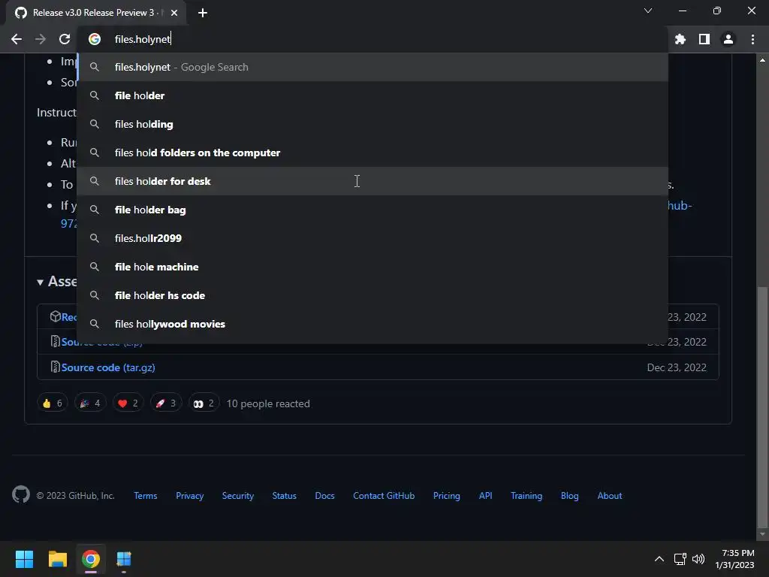Close the Release v3.0 tab
This screenshot has width=769, height=577.
click(x=174, y=13)
